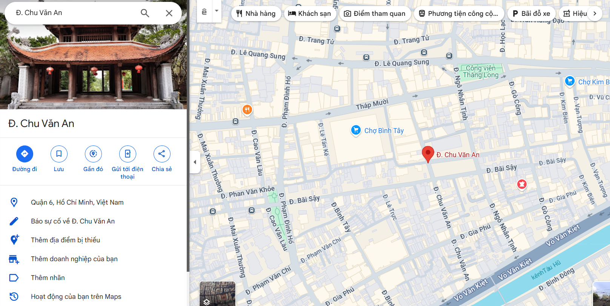The height and width of the screenshot is (306, 610).
Task: Click the Chợ Kim Biên shopping marker
Action: (x=570, y=81)
